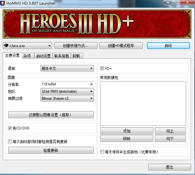The height and width of the screenshot is (175, 195).
Task: Open 伸展过滤 dropdown Bilinear Sharper x2
Action: 67,98
